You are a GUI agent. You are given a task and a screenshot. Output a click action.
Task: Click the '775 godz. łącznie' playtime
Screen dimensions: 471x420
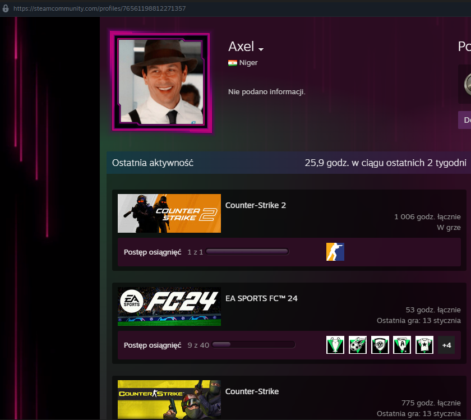[x=431, y=403]
